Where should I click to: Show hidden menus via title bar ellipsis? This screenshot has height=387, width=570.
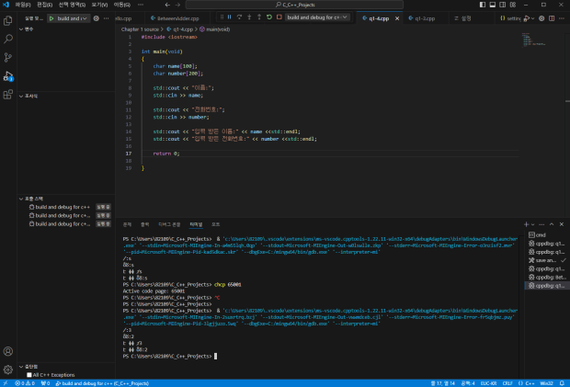pyautogui.click(x=141, y=5)
